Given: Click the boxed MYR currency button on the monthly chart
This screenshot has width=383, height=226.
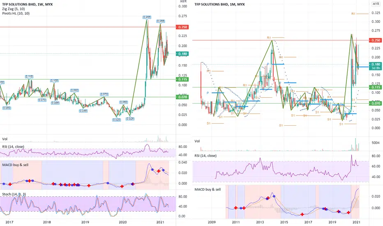Looking at the screenshot, I should click(376, 4).
